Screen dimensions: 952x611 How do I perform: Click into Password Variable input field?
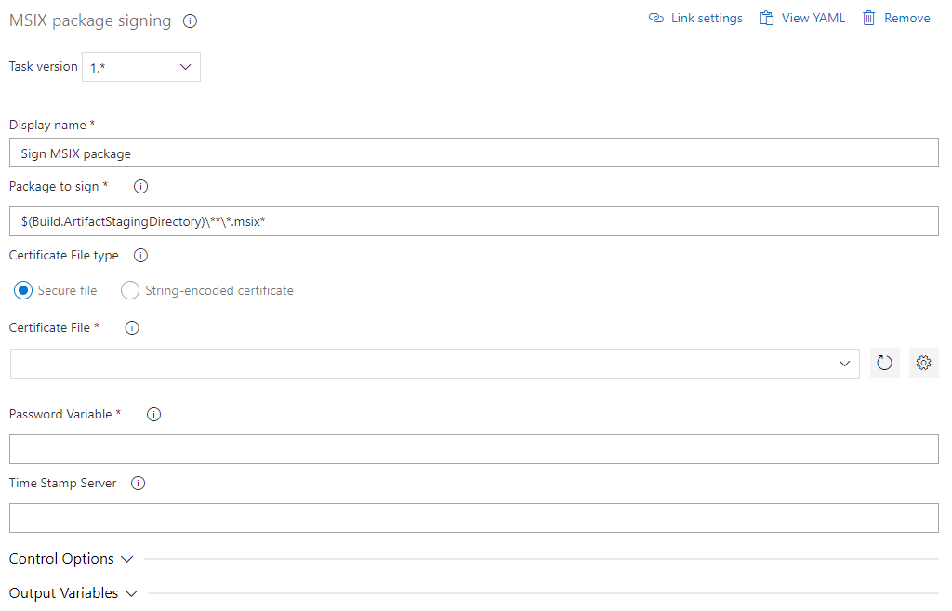473,449
